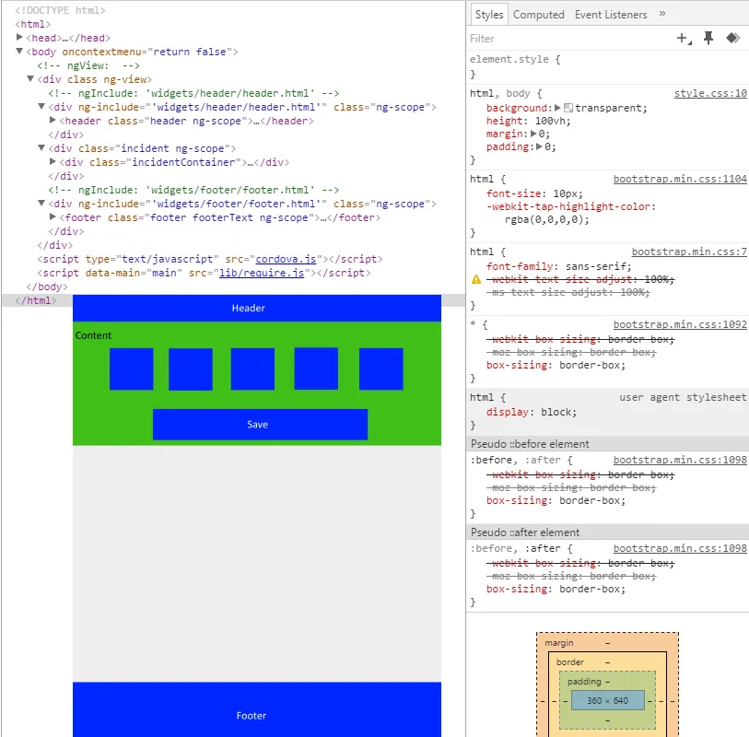Click the margin label in box model
749x737 pixels.
pos(559,643)
